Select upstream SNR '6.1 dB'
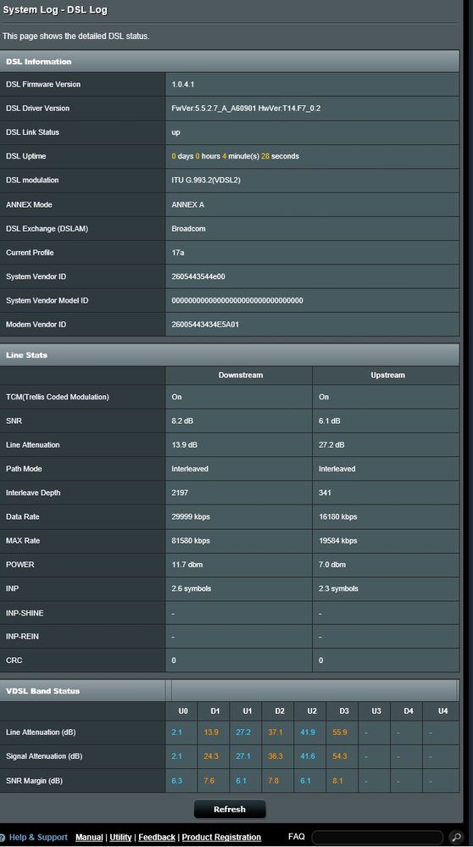The height and width of the screenshot is (847, 473). coord(330,421)
